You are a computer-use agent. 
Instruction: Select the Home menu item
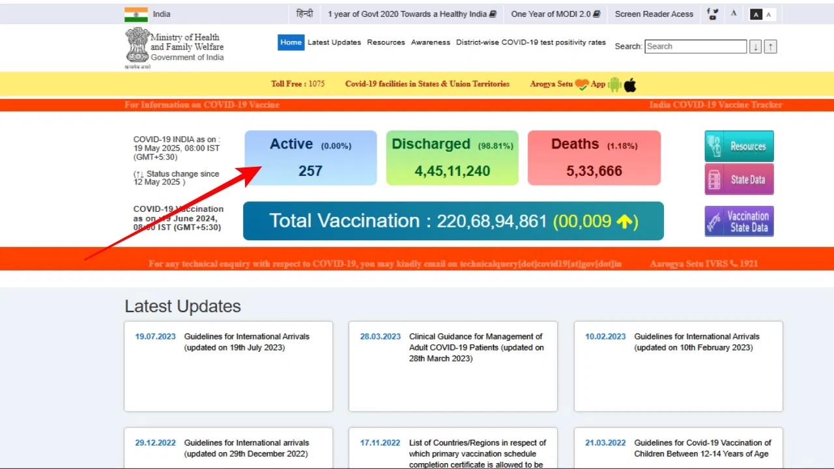pos(291,42)
